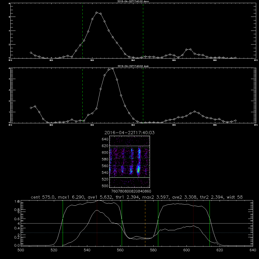Click the y-axis label 600 beside the spectral image

[x=105, y=153]
